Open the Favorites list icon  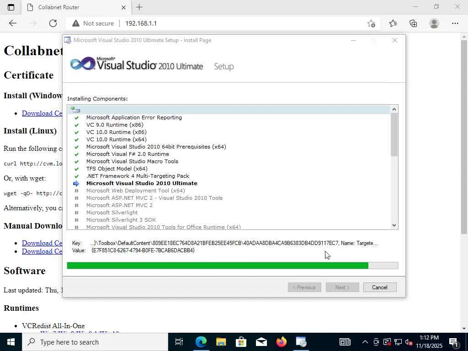point(393,23)
